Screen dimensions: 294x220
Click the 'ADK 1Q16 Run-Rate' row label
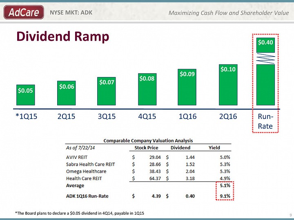[87, 196]
